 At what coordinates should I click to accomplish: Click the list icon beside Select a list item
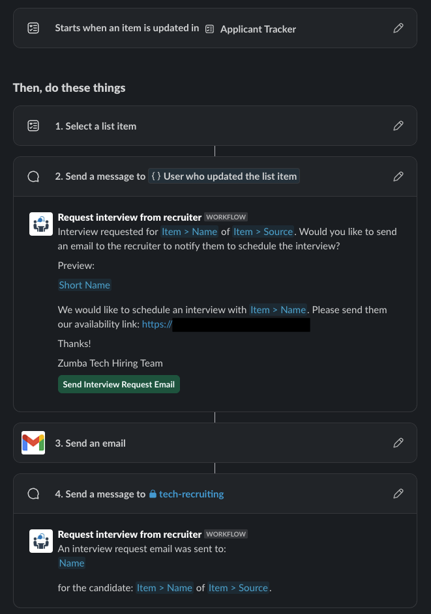coord(33,126)
